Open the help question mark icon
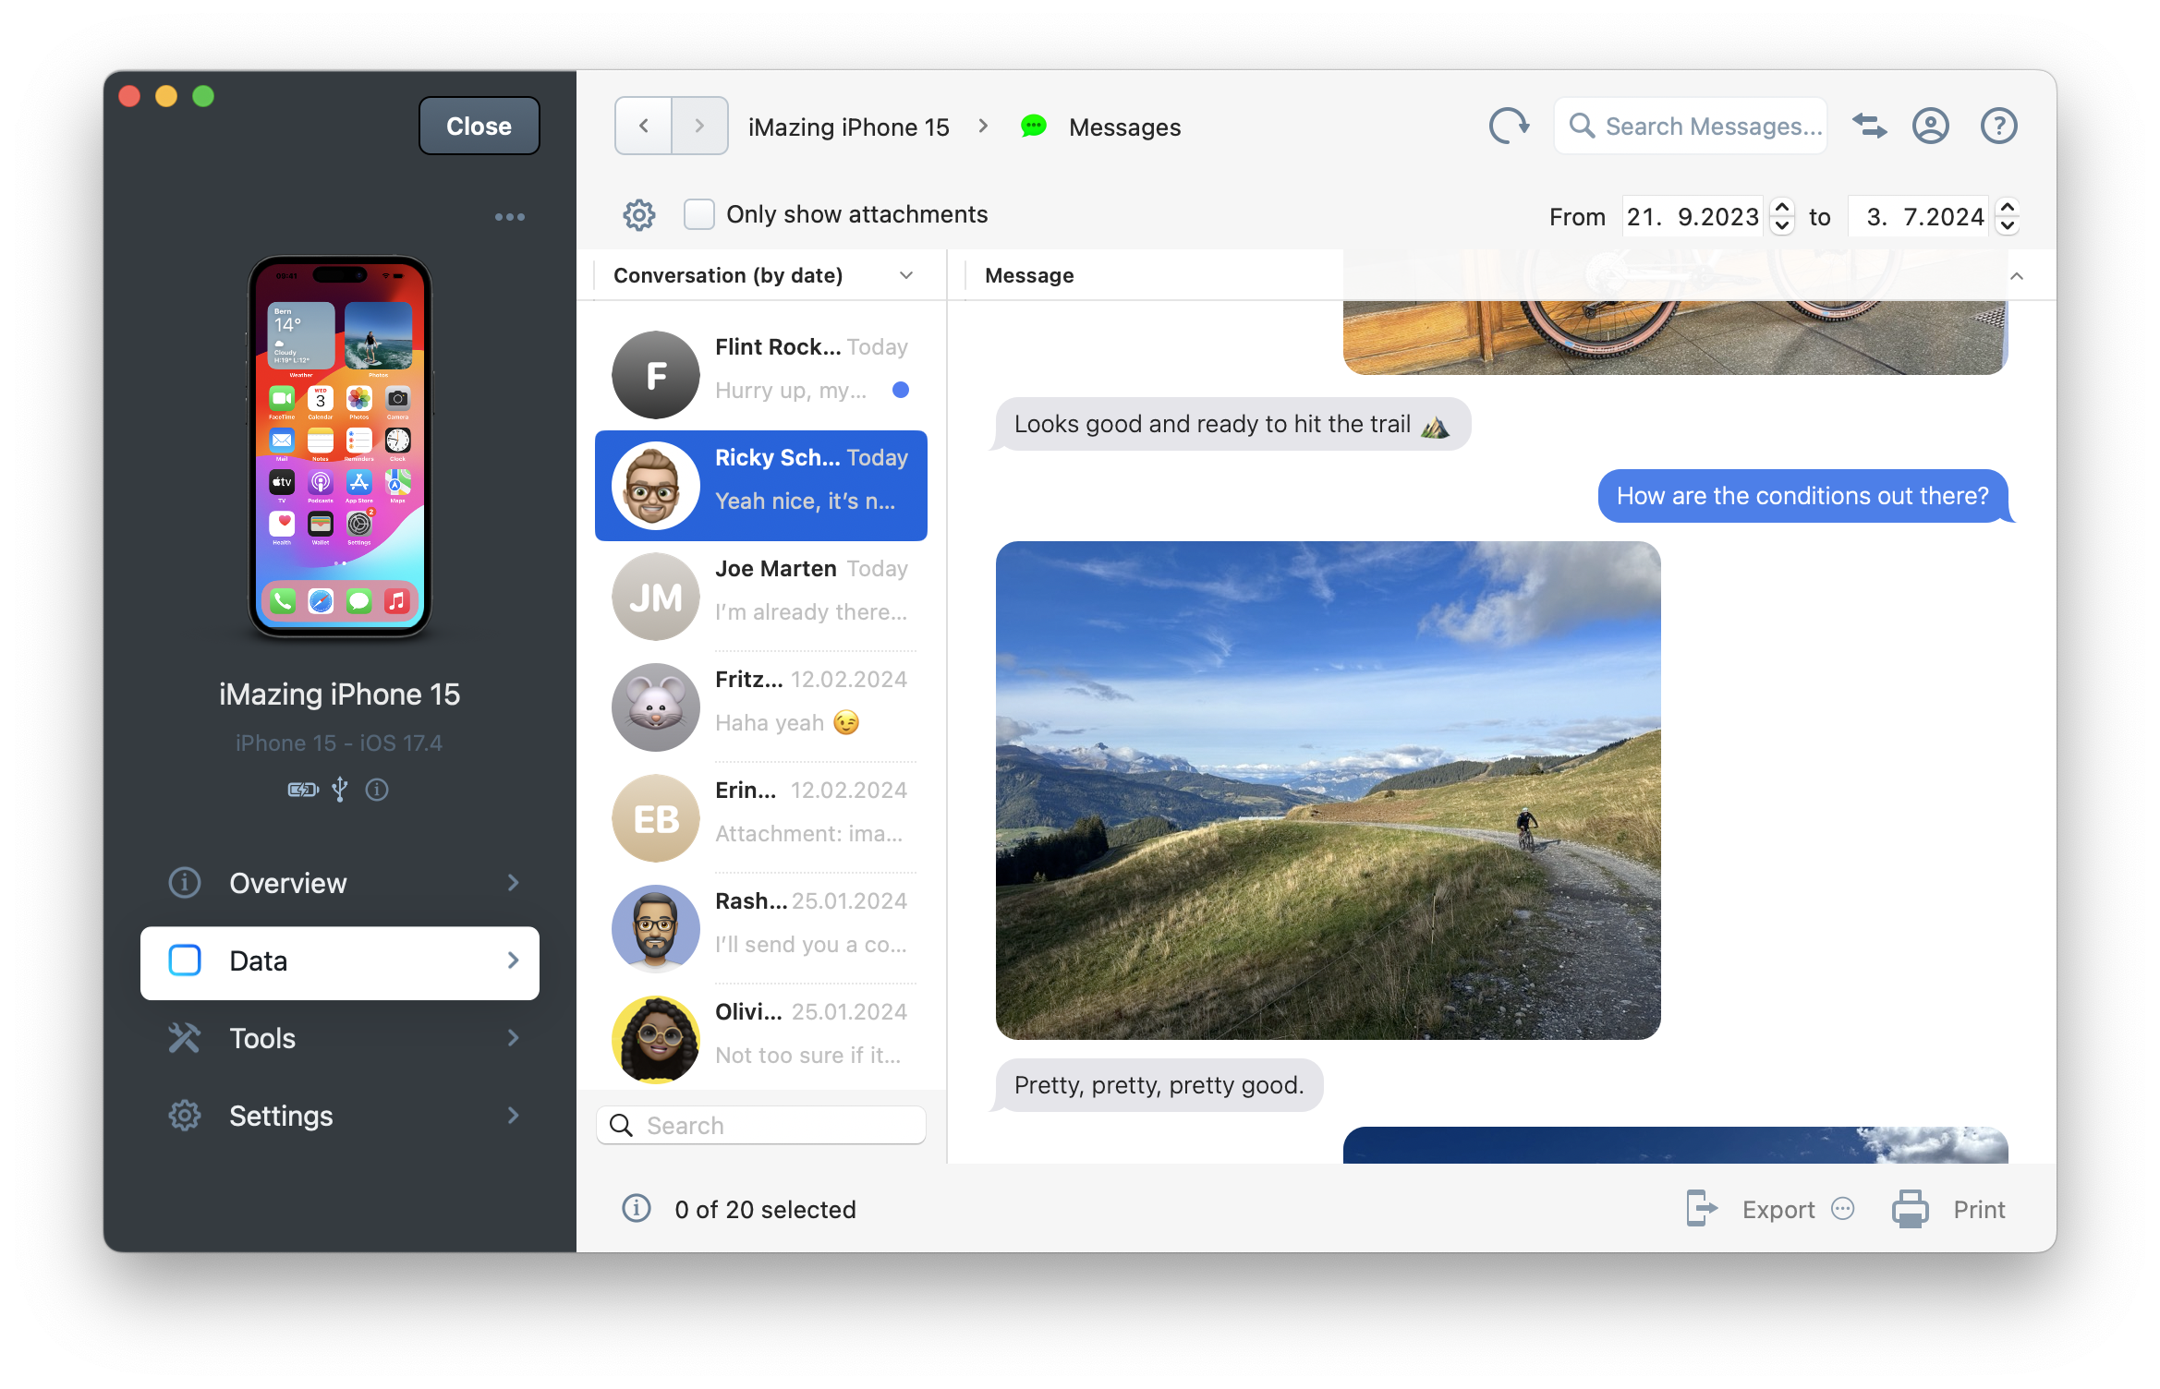 click(x=1998, y=126)
